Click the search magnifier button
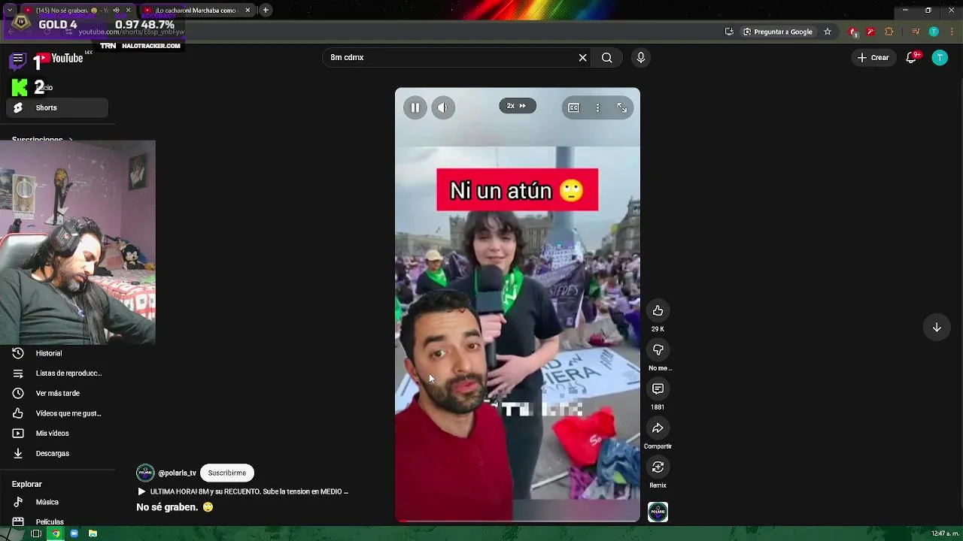This screenshot has width=963, height=541. point(606,58)
